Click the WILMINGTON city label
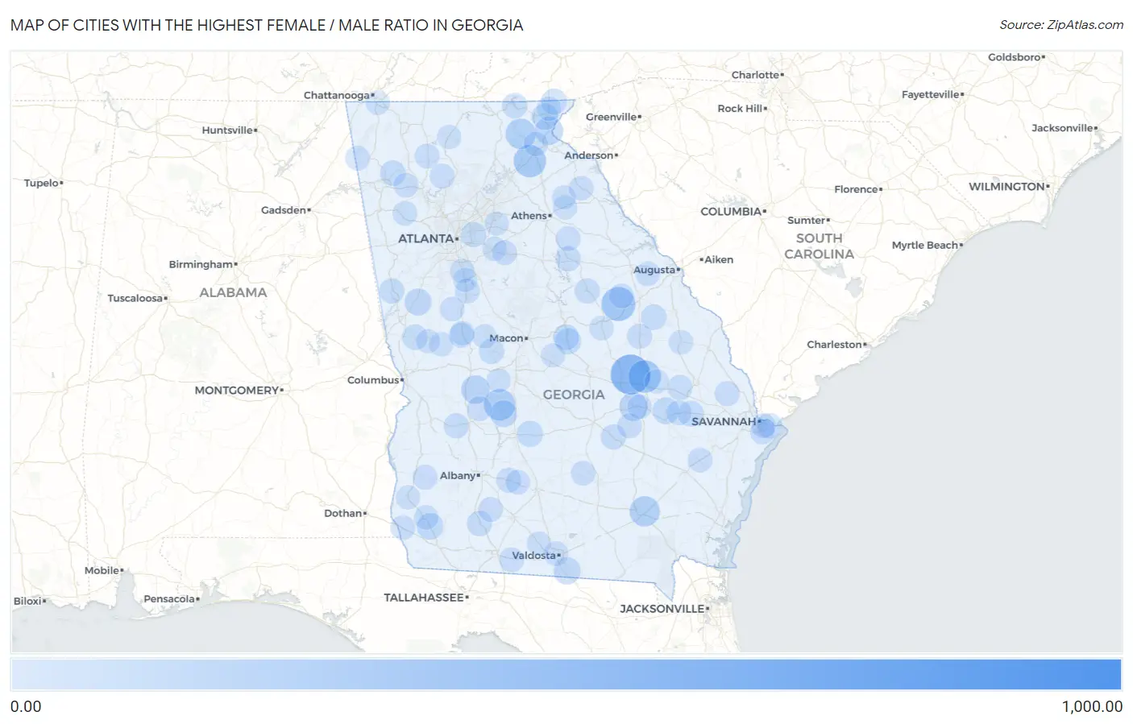1133x724 pixels. pos(1007,187)
